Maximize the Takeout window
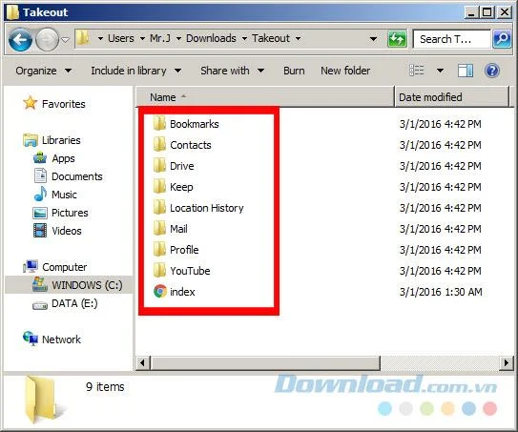 pos(487,12)
